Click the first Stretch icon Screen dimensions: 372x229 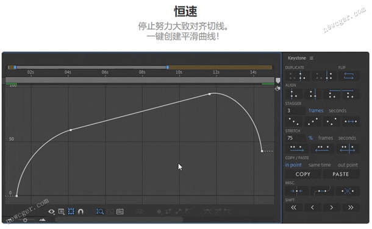point(296,149)
